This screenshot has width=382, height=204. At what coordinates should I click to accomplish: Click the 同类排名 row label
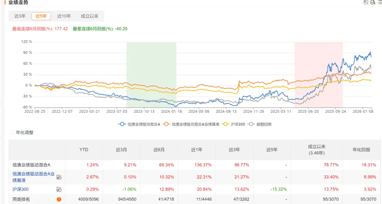pyautogui.click(x=21, y=199)
